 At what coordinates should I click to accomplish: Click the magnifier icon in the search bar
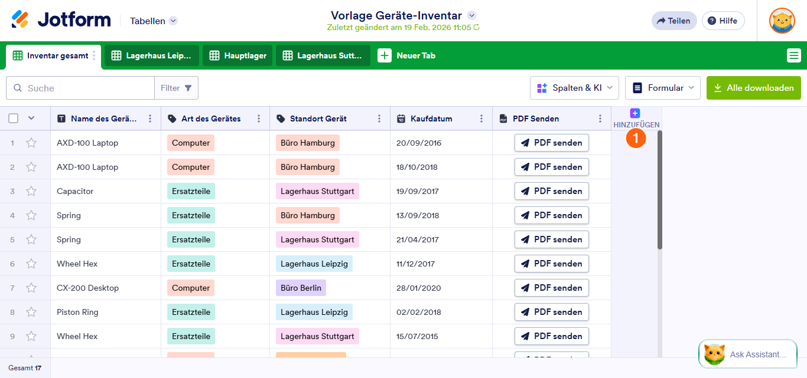[18, 87]
